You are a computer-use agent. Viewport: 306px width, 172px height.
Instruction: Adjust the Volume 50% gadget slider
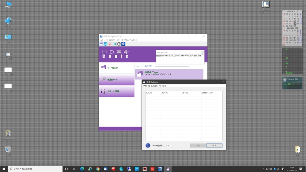[x=292, y=84]
